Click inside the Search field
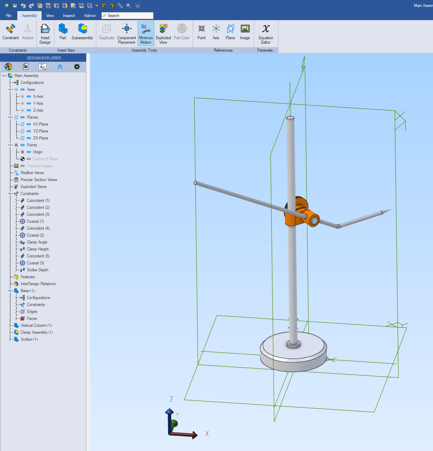This screenshot has height=451, width=433. coord(127,15)
